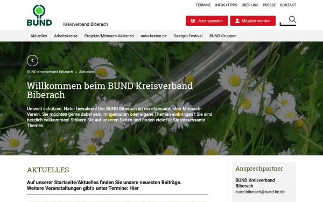Click the bold BUND Kreisverband Biberach contact name
This screenshot has height=202, width=323.
tap(255, 183)
